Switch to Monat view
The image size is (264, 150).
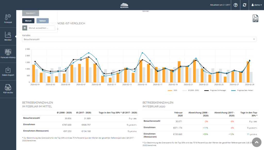click(28, 21)
